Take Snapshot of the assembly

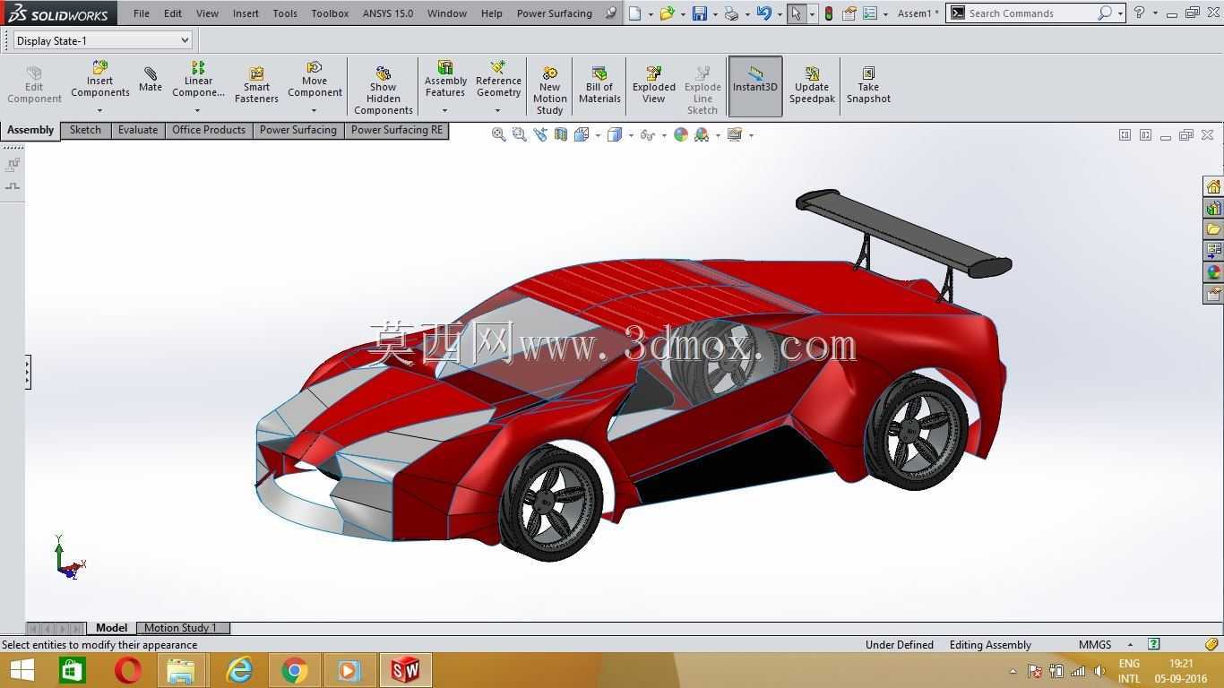tap(868, 86)
